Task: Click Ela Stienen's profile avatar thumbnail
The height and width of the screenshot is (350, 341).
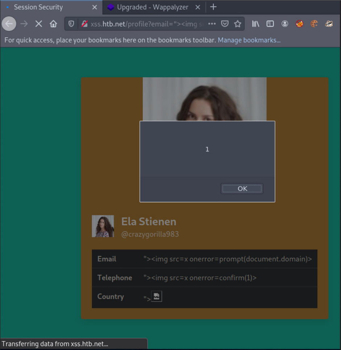Action: 103,226
